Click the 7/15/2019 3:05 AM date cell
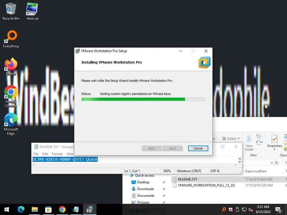This screenshot has width=287, height=215. point(259,185)
